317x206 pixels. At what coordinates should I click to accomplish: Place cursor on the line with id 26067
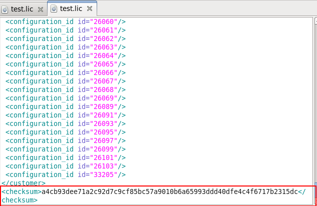(65, 81)
